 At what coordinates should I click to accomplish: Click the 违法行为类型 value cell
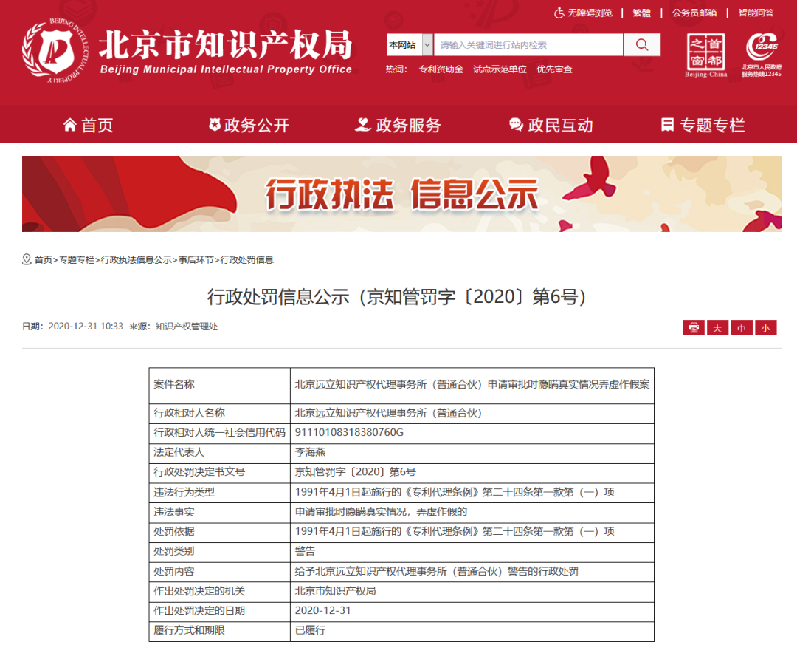(x=472, y=492)
